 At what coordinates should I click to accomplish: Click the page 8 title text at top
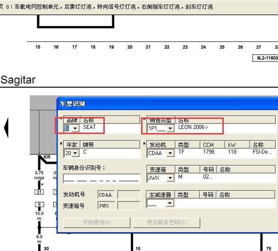tap(107, 7)
